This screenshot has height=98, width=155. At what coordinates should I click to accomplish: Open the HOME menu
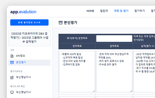(x=90, y=11)
